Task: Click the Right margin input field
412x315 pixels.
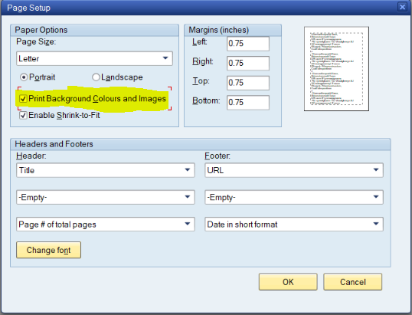Action: 248,63
